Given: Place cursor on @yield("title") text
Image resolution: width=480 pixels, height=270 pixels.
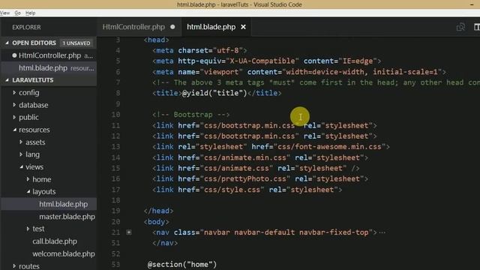Looking at the screenshot, I should click(214, 93).
